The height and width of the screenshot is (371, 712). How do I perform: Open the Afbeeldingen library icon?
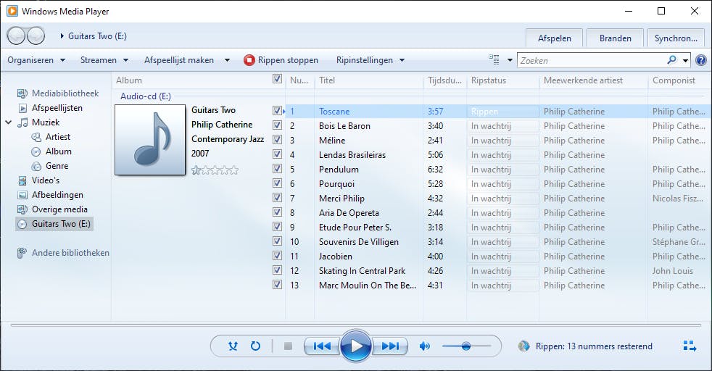tap(22, 195)
